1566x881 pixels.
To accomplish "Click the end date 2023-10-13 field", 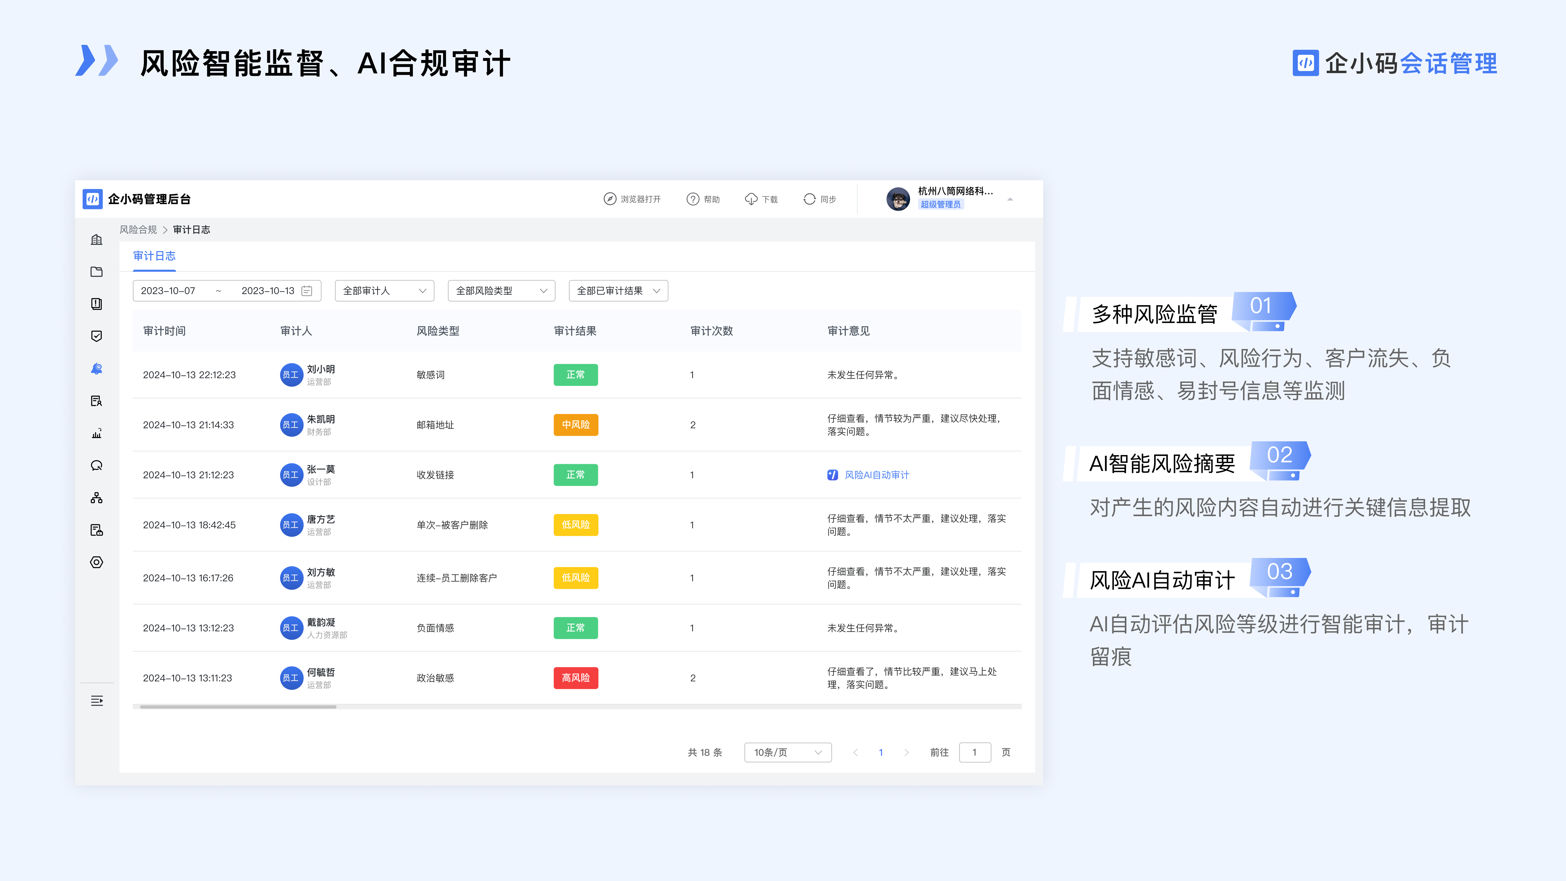I will pos(268,291).
